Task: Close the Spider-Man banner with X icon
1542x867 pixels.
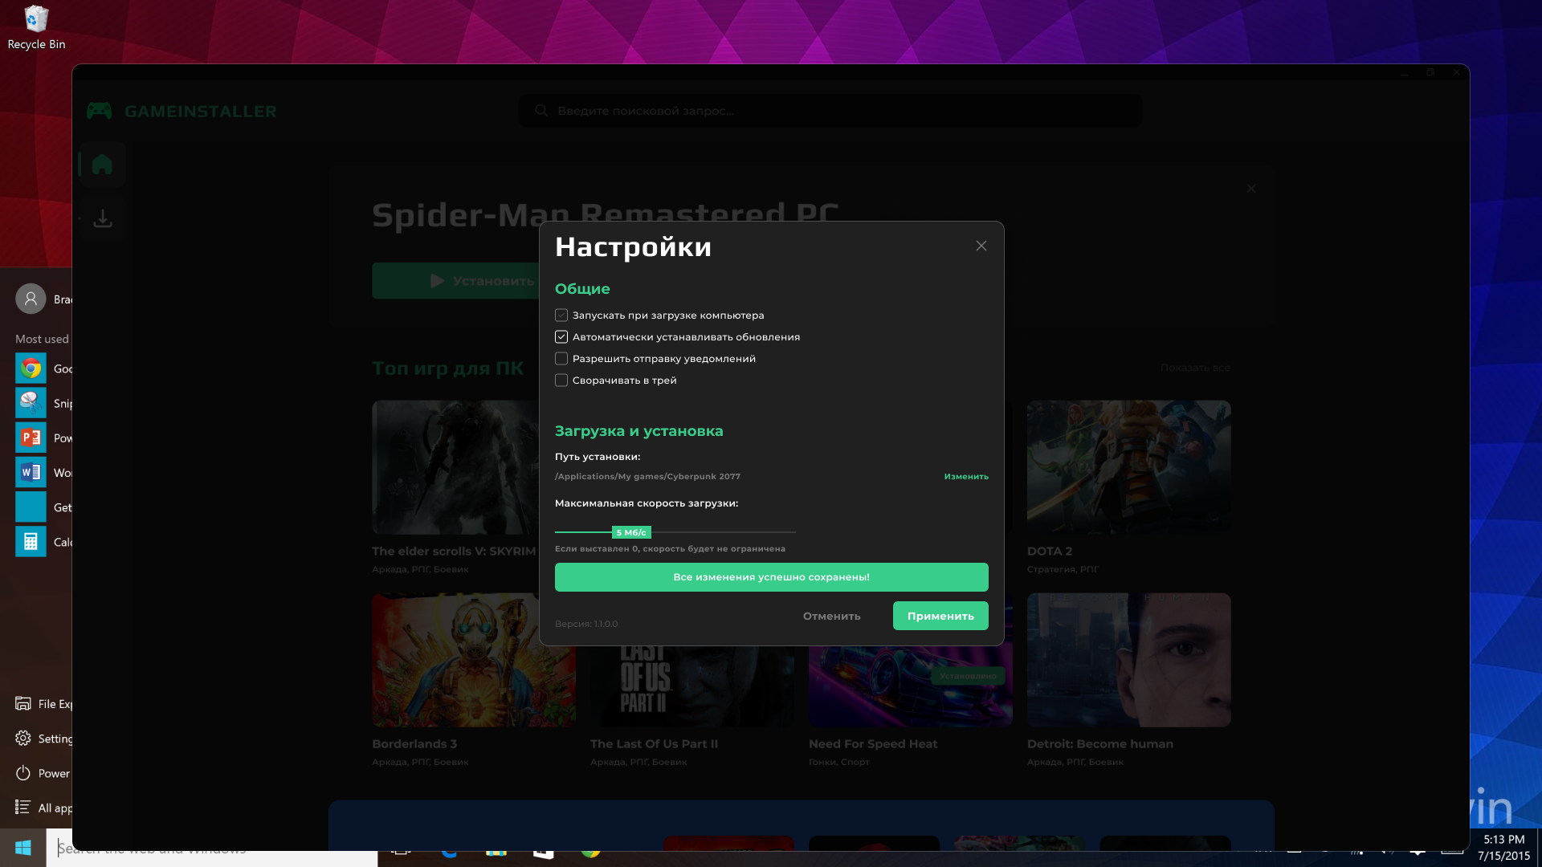Action: pos(1251,189)
